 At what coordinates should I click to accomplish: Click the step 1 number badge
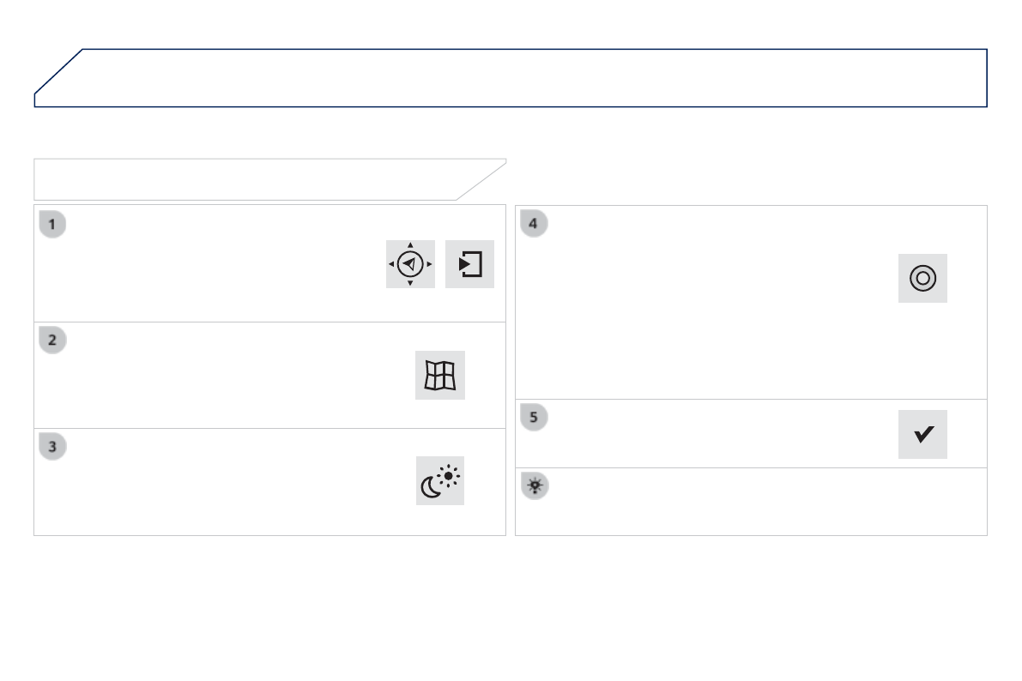click(52, 225)
